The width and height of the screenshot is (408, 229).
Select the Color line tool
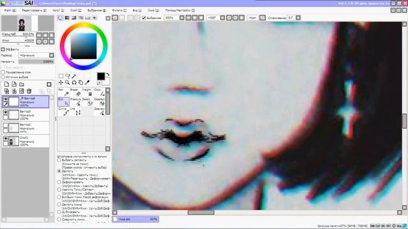pyautogui.click(x=99, y=92)
